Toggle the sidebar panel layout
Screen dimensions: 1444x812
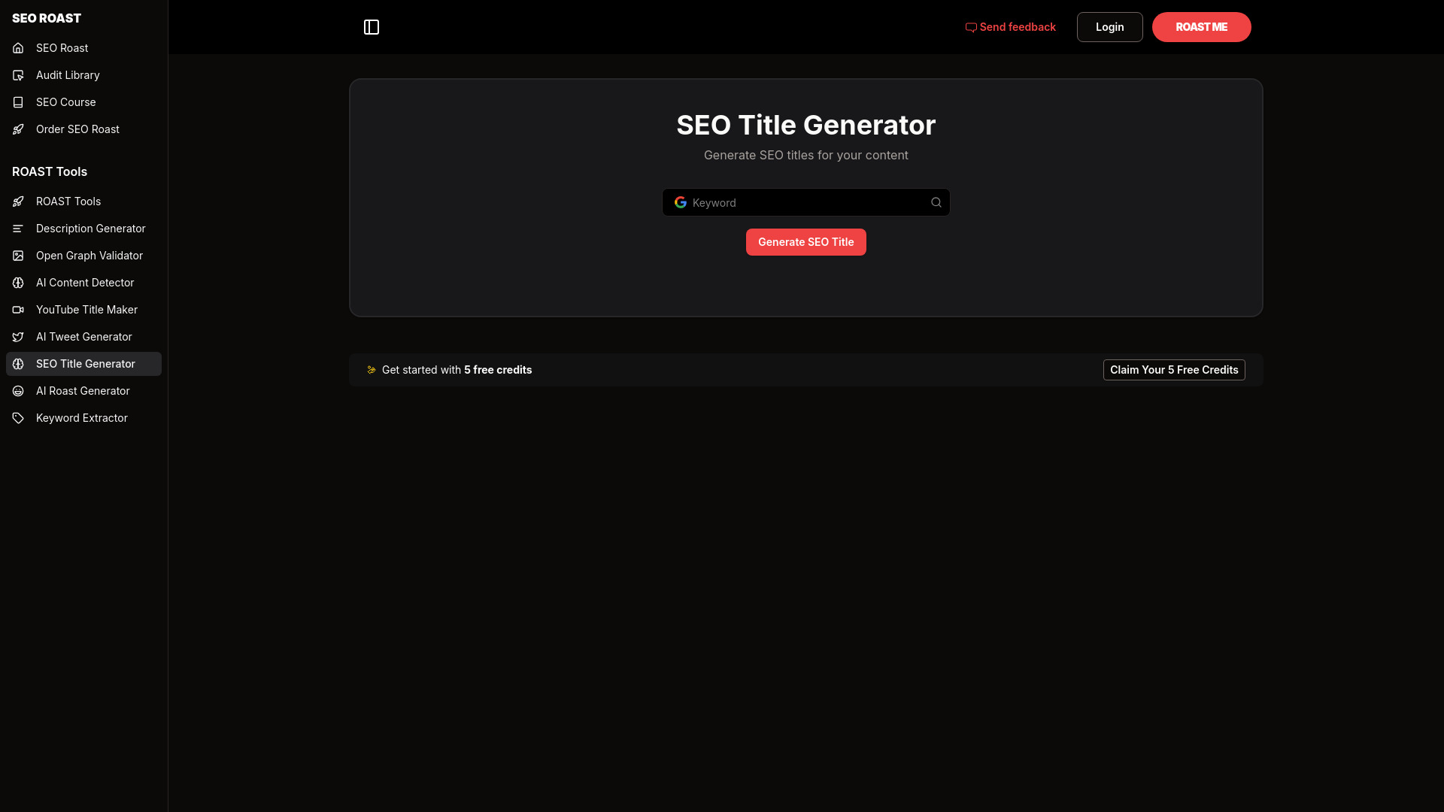pos(372,27)
